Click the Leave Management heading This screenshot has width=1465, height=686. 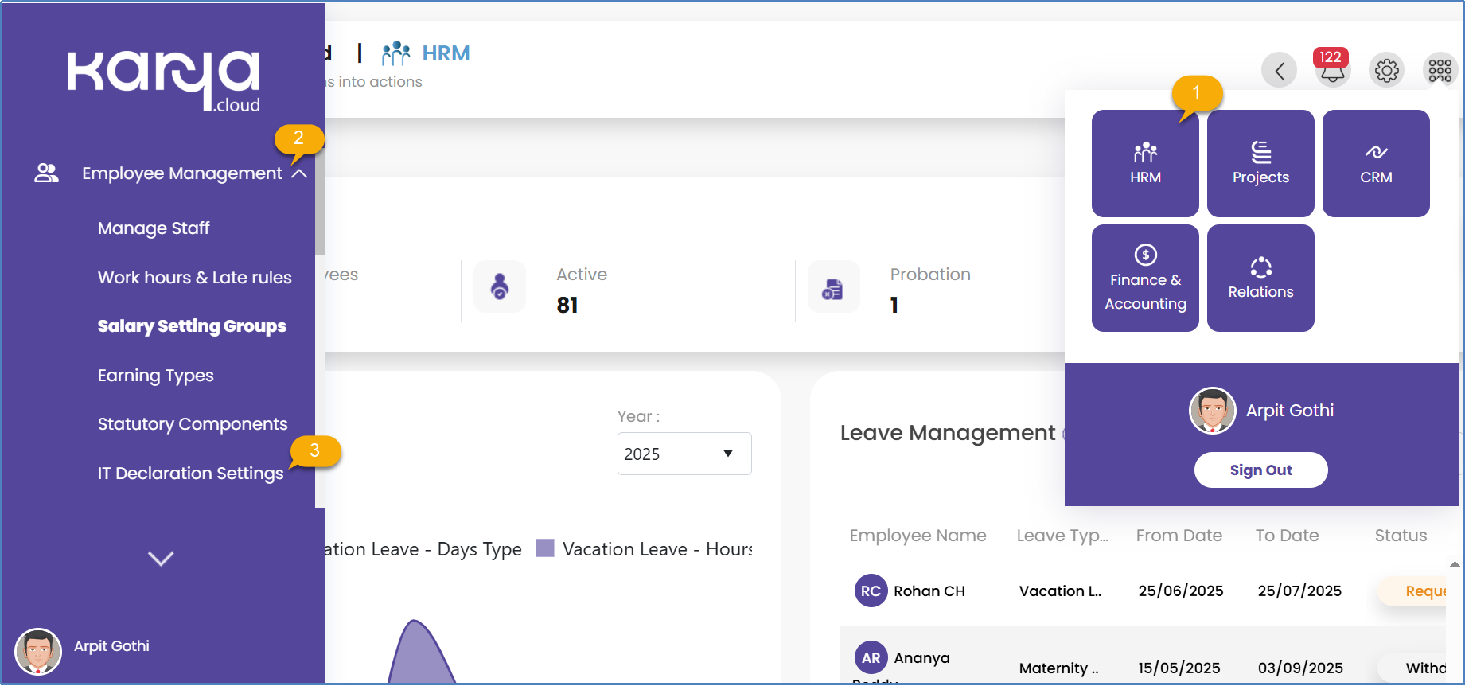[x=948, y=433]
